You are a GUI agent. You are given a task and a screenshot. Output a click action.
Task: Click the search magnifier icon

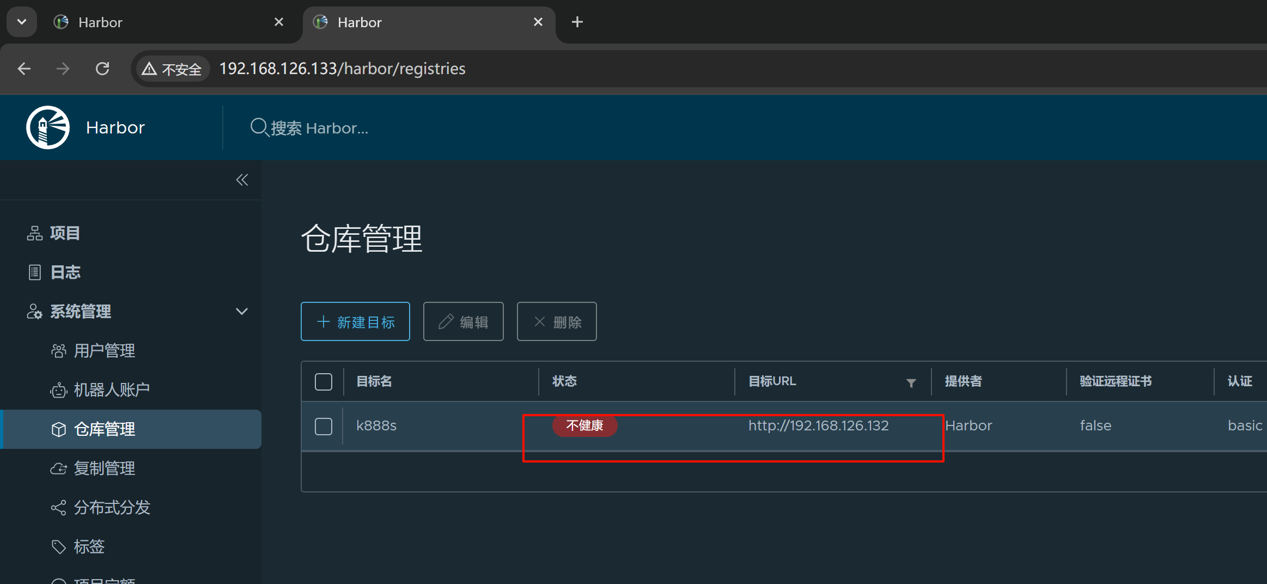tap(258, 127)
